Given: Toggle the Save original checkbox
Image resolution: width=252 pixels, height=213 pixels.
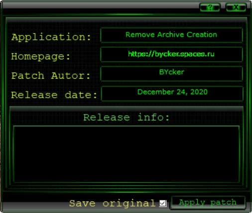Looking at the screenshot, I should tap(163, 203).
